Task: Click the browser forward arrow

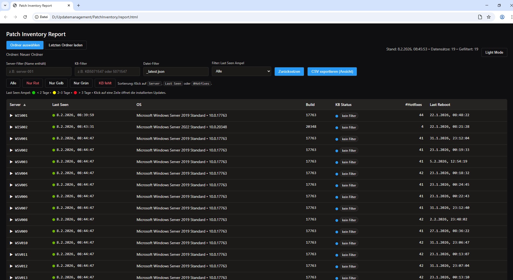Action: coord(15,17)
